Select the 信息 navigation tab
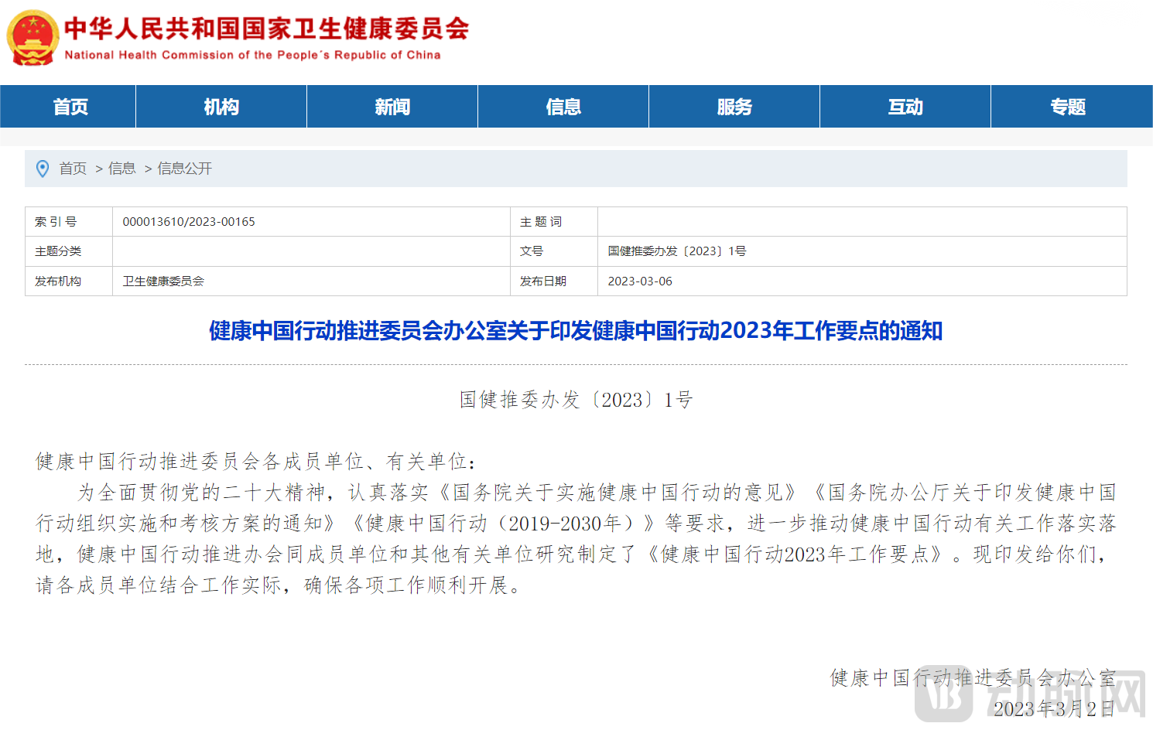Image resolution: width=1153 pixels, height=730 pixels. tap(563, 106)
